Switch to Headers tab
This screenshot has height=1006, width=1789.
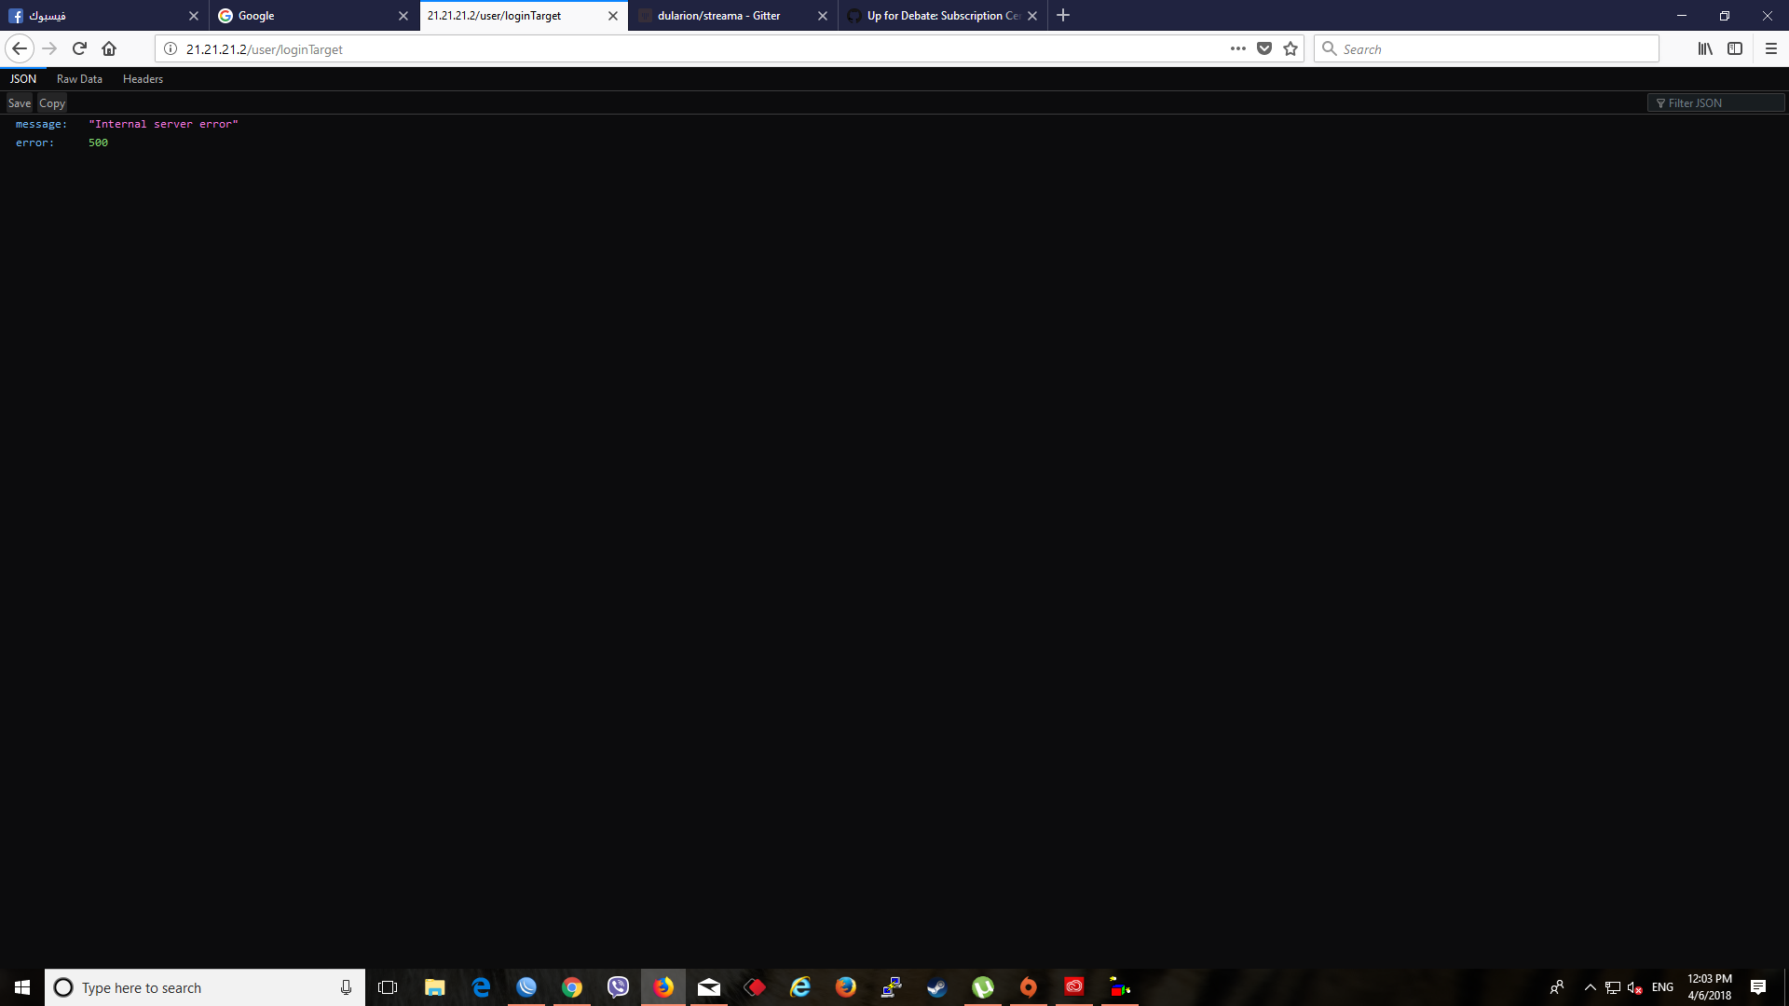pyautogui.click(x=143, y=79)
